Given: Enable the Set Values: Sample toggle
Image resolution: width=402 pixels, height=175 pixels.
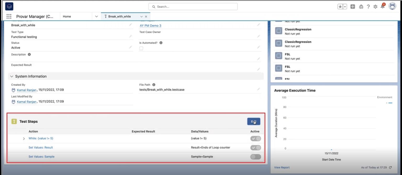Looking at the screenshot, I should click(x=255, y=157).
